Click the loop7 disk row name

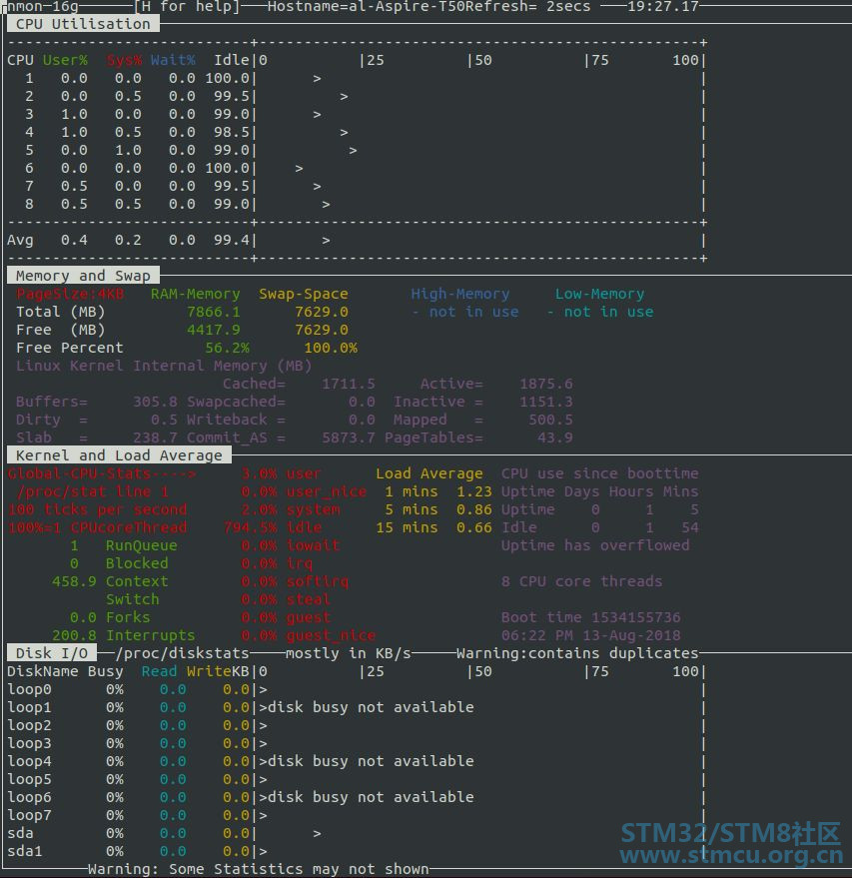(29, 815)
